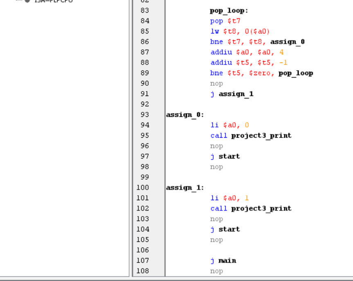
Task: Select the ISA=PLPCPU tree entry
Action: 49,1
